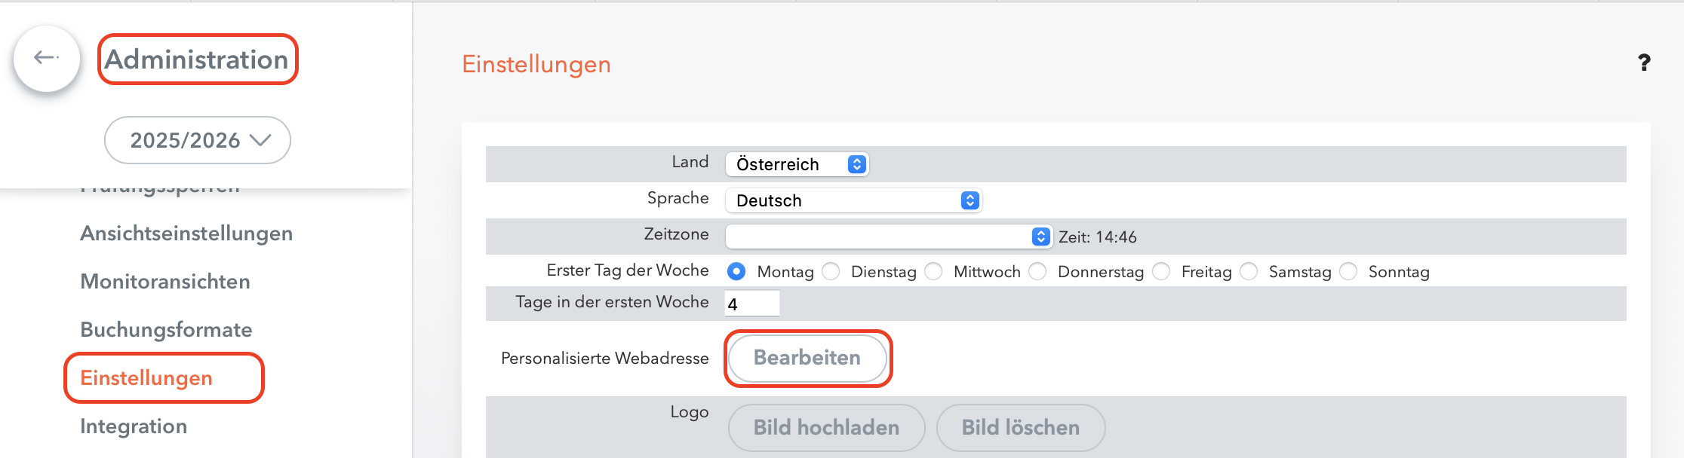Image resolution: width=1684 pixels, height=458 pixels.
Task: Click the Bild hochladen button
Action: (x=826, y=427)
